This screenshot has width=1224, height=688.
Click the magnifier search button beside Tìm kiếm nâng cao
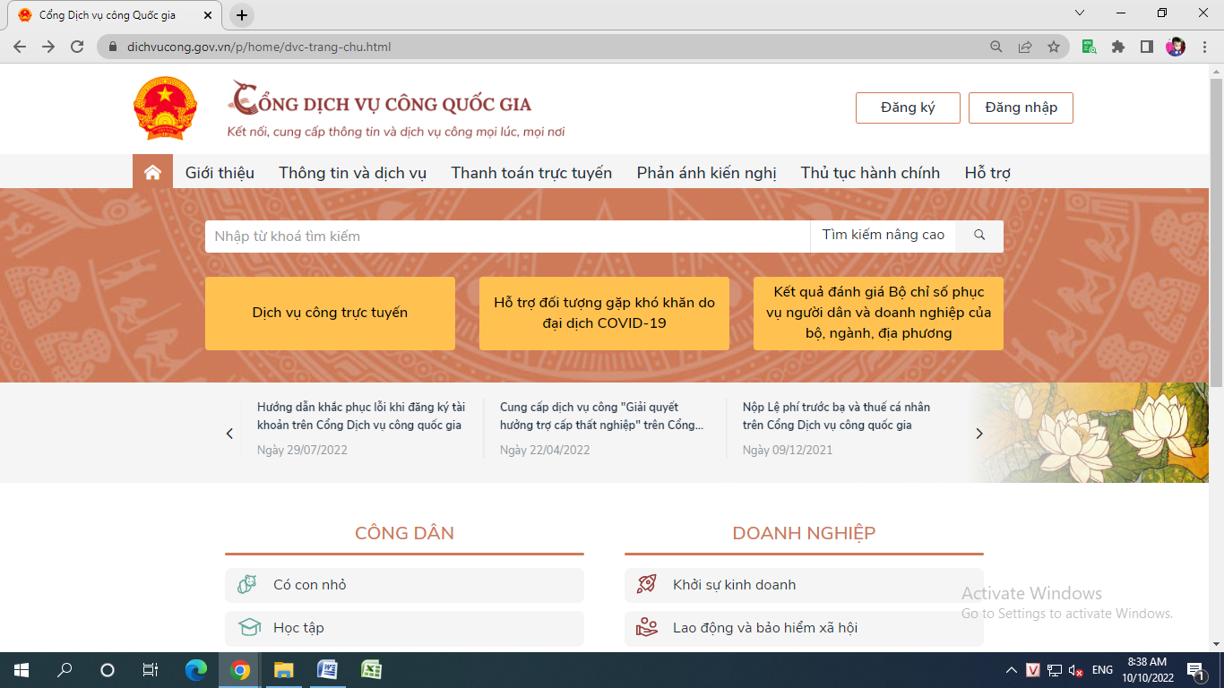pyautogui.click(x=979, y=236)
